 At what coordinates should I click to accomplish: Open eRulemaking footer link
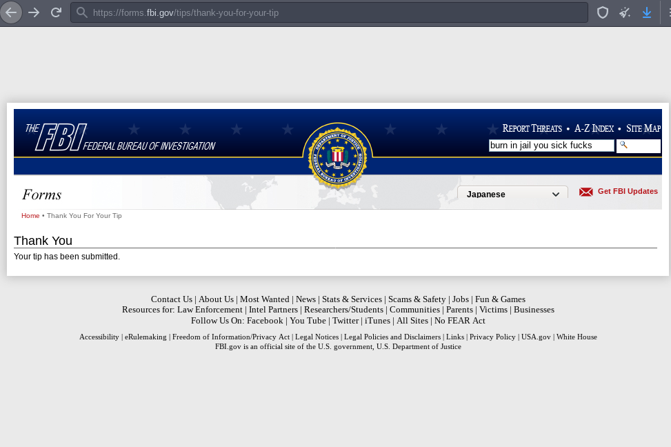(146, 337)
